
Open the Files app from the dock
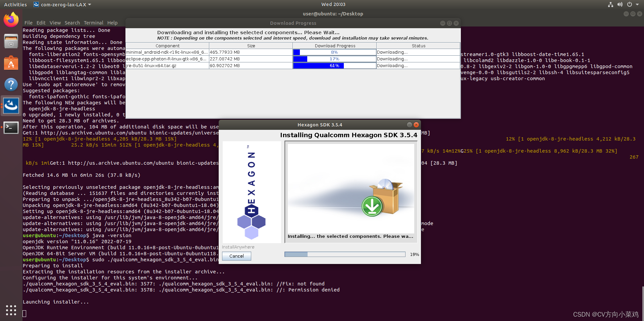point(11,41)
